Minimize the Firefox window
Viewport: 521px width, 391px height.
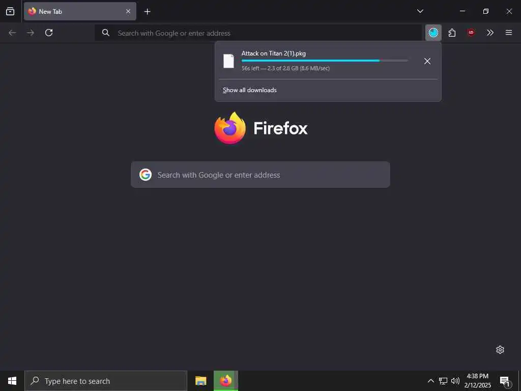click(x=462, y=11)
